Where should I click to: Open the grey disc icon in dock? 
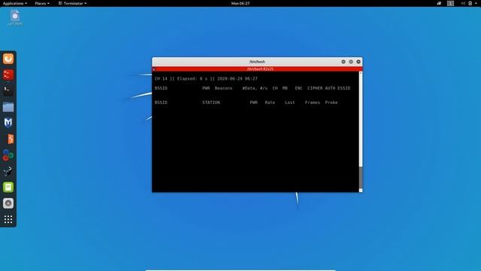pyautogui.click(x=8, y=203)
